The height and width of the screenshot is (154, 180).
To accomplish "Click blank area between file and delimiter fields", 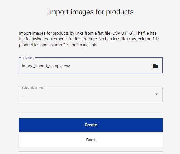I will point(91,80).
